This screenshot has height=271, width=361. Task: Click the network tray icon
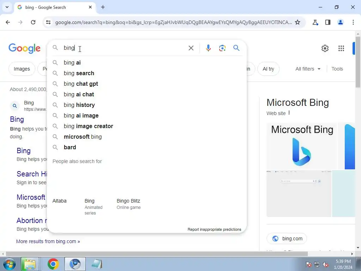coord(317,264)
